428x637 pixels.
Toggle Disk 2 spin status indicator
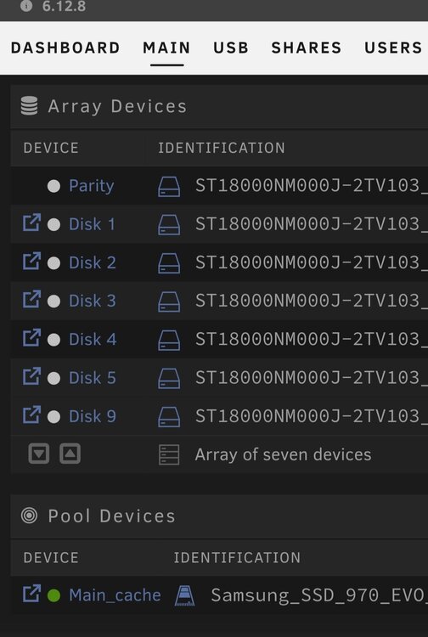point(53,263)
